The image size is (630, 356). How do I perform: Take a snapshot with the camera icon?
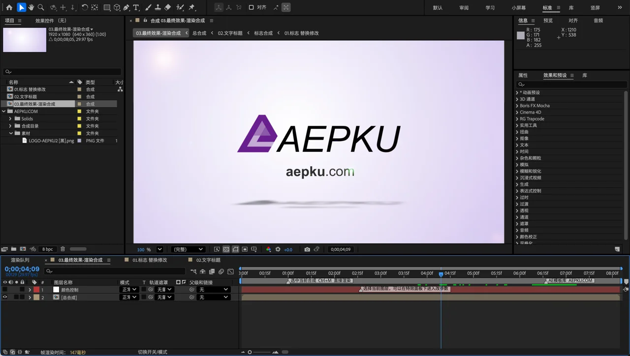[x=307, y=249]
